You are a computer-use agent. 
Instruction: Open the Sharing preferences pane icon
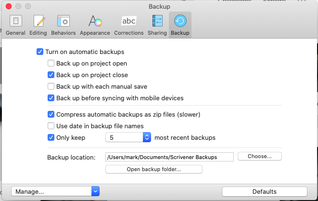coord(157,25)
